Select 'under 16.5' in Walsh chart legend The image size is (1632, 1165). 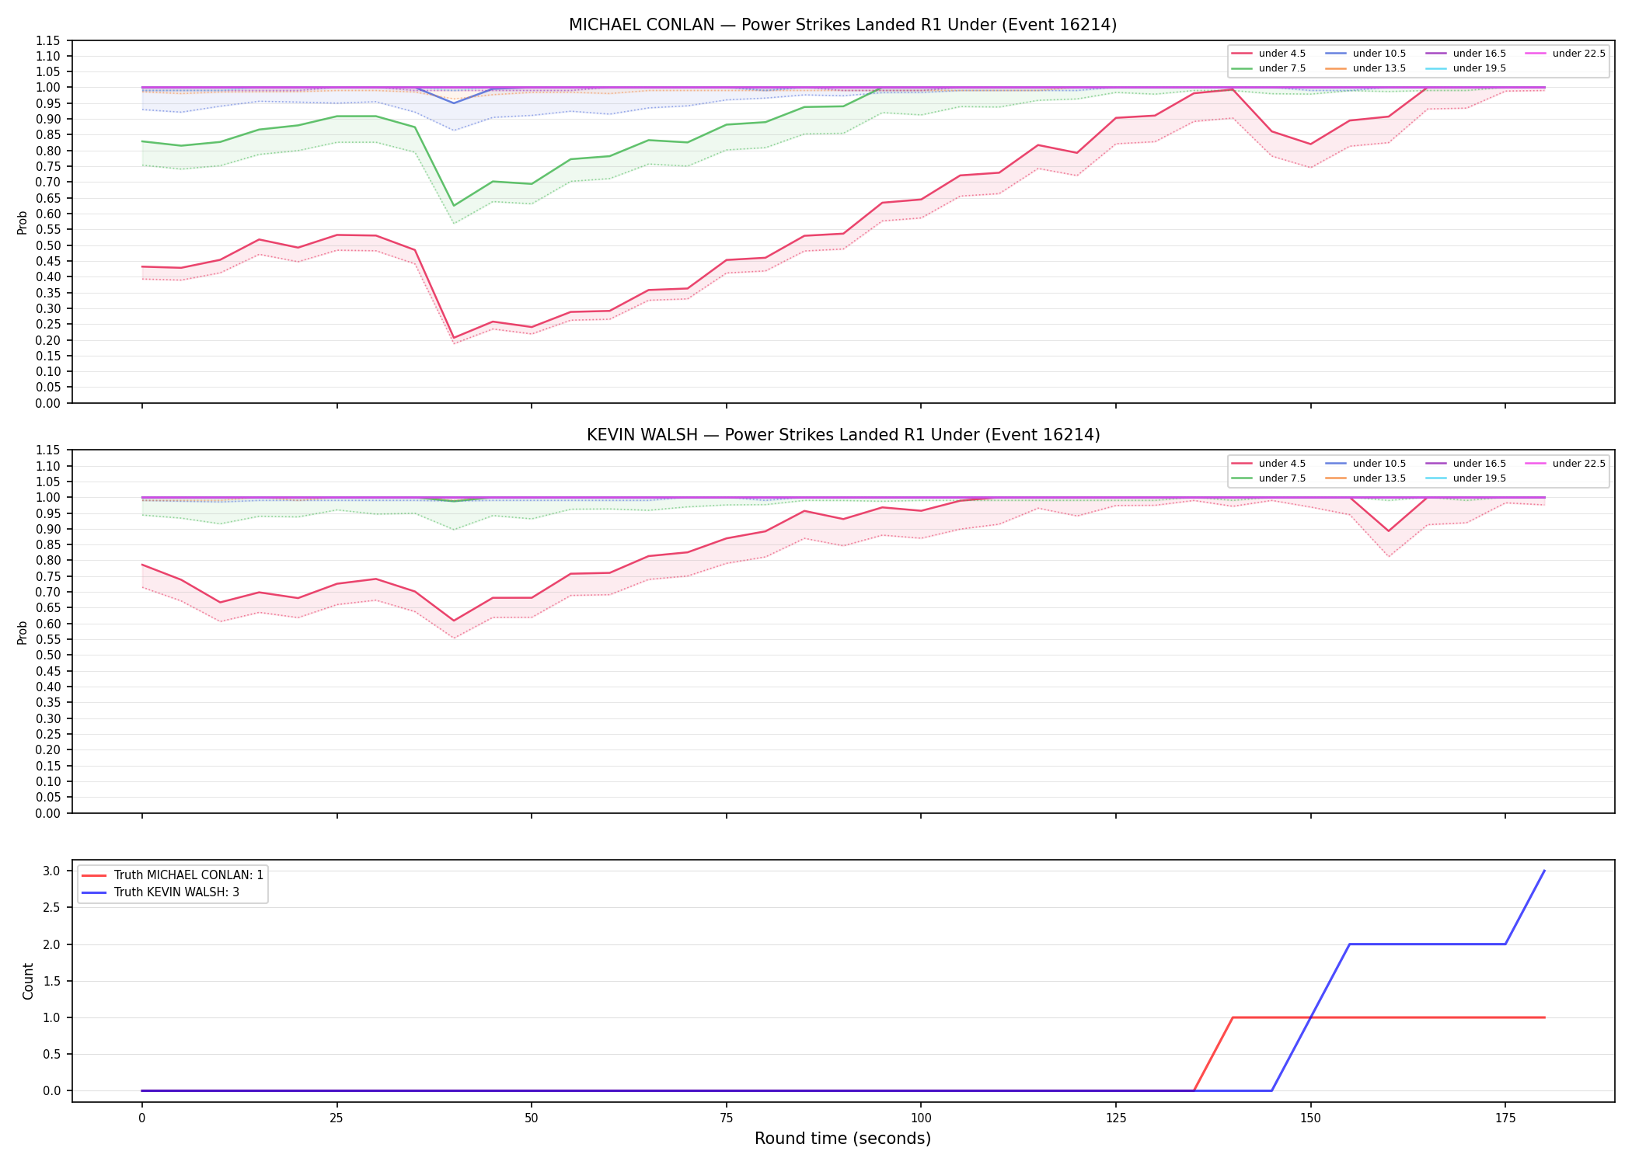[x=1466, y=464]
